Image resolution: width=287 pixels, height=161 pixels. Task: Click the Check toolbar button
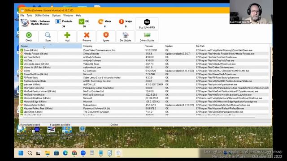point(29,37)
